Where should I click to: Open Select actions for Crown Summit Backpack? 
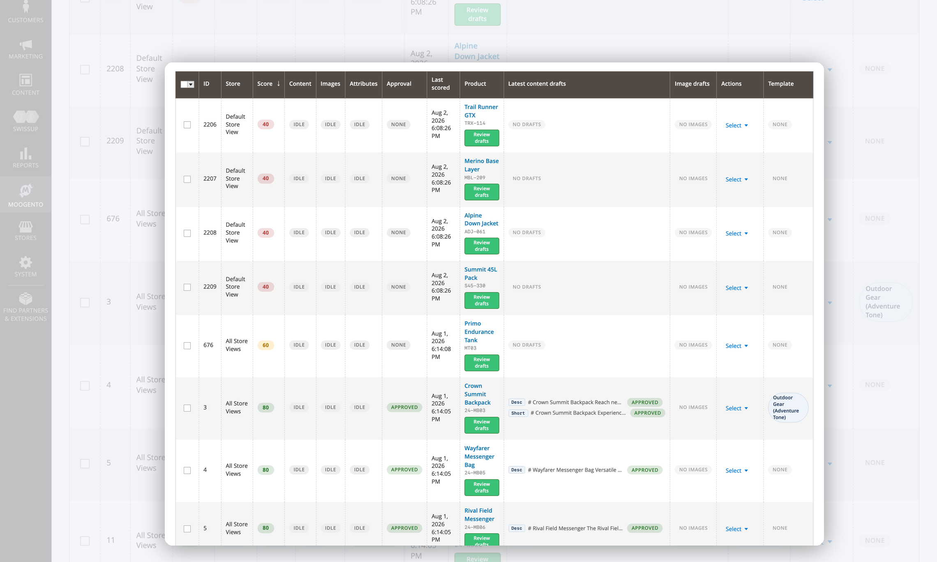(736, 408)
